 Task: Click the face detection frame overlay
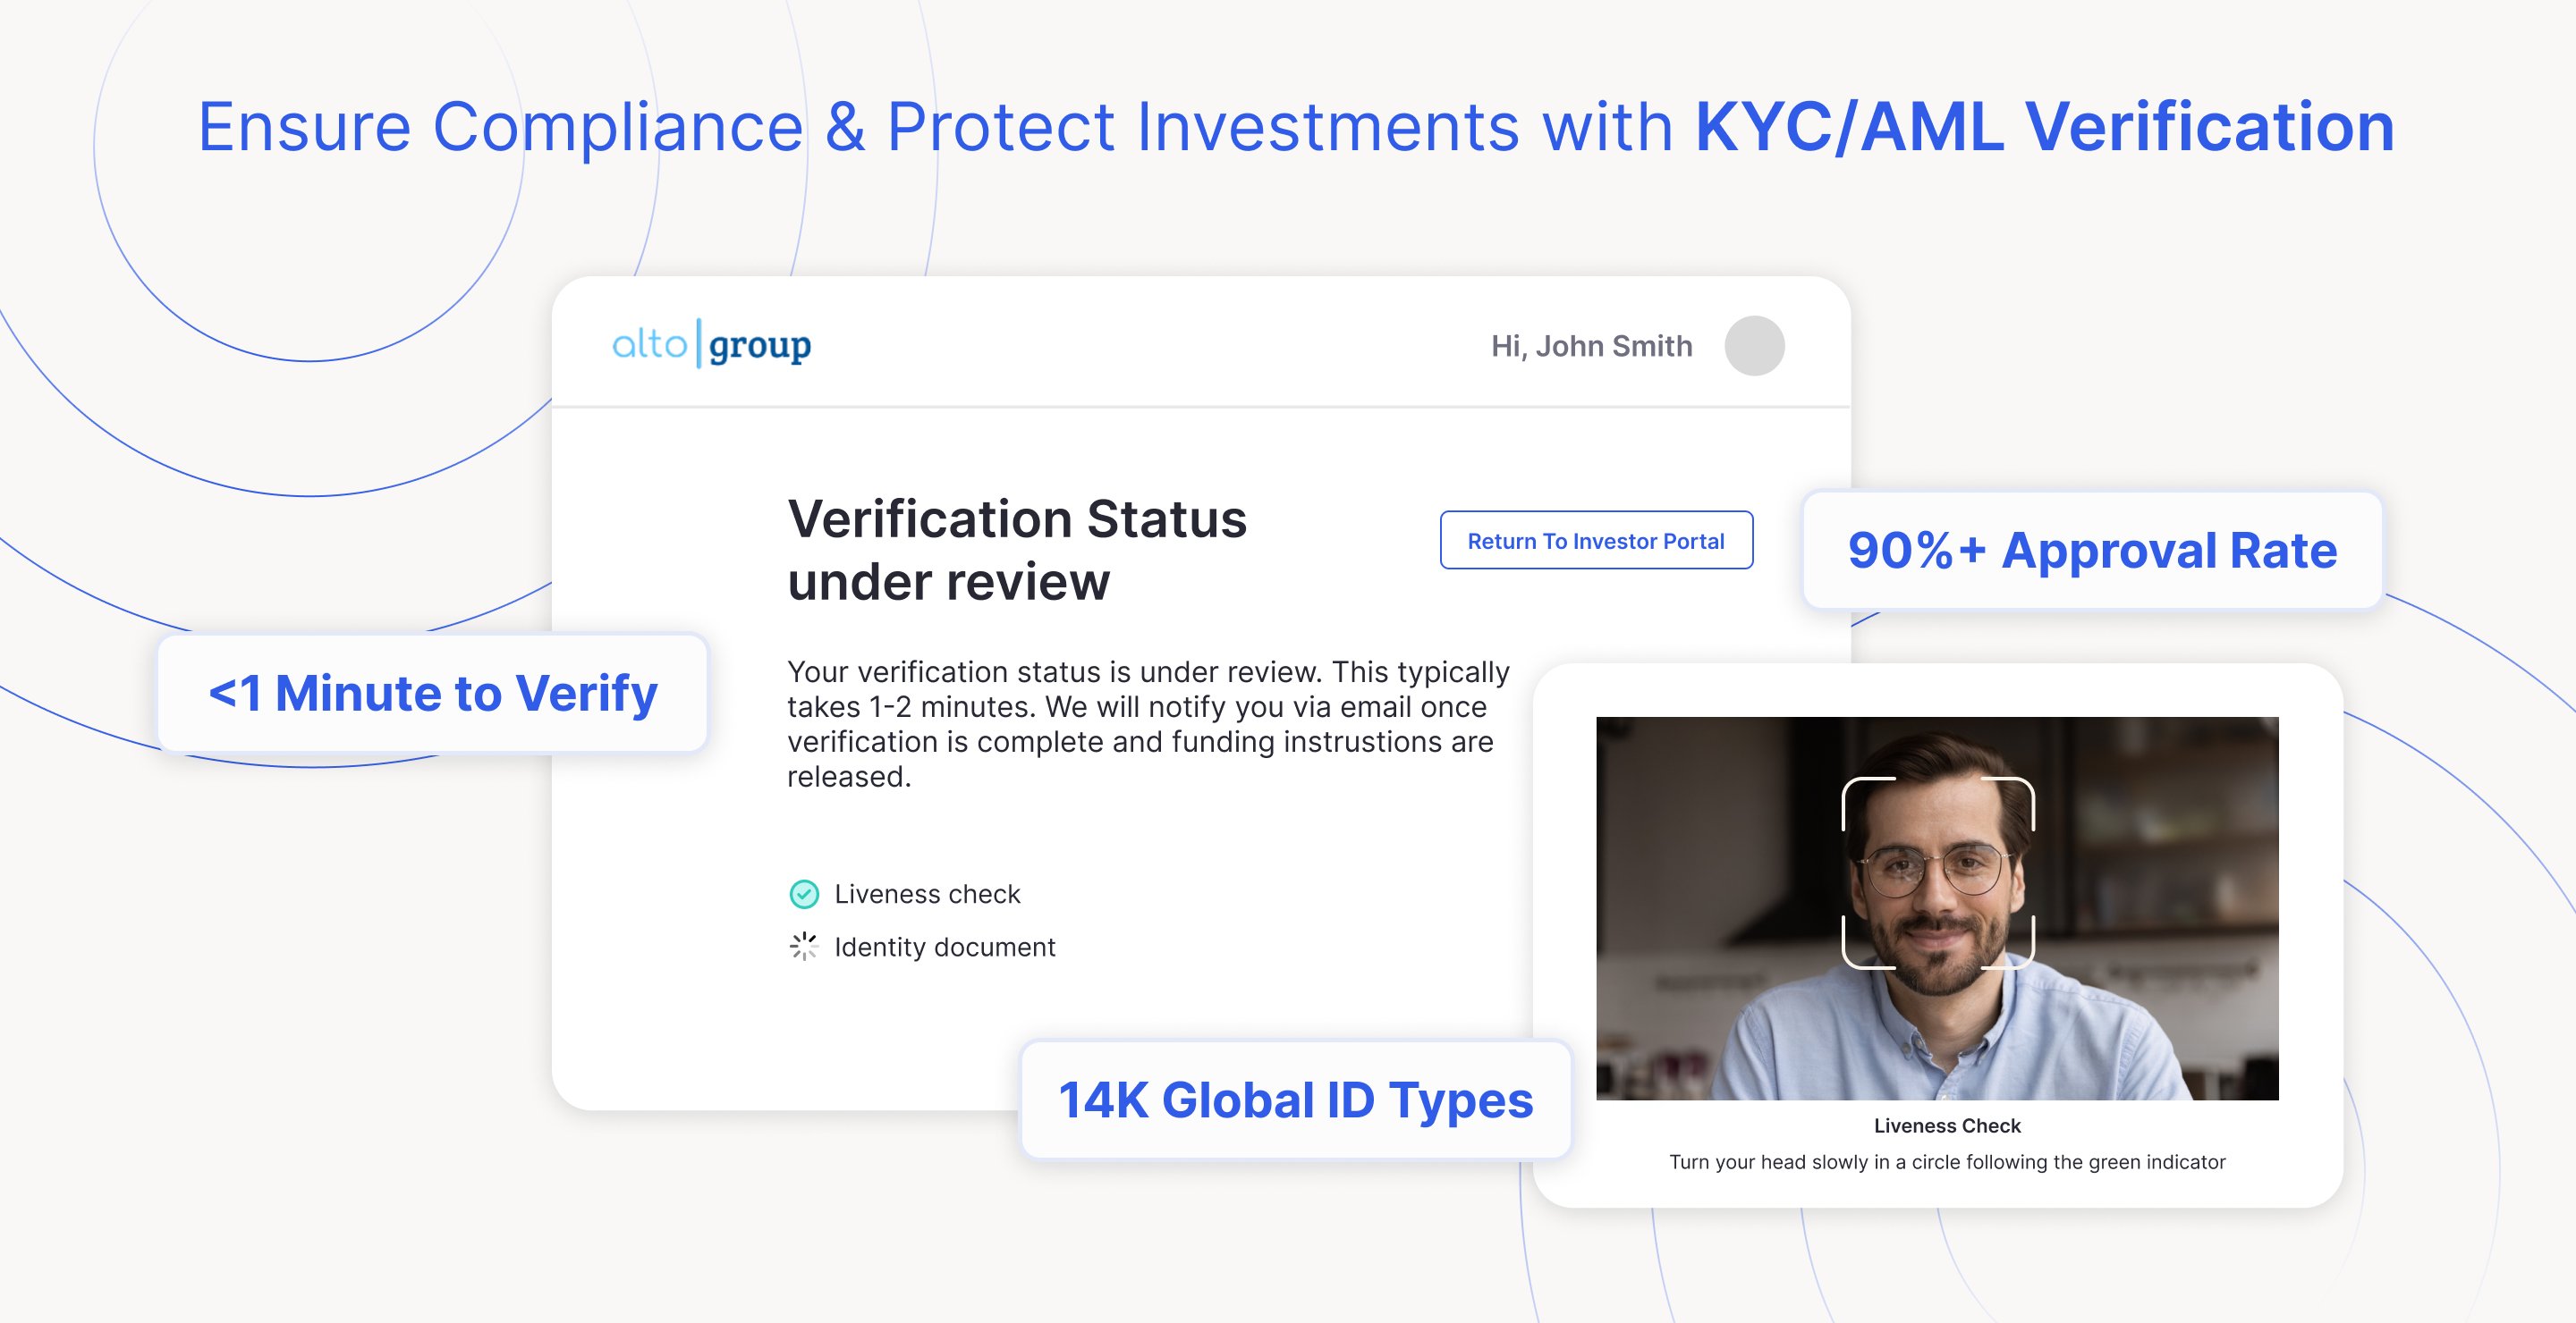pyautogui.click(x=1937, y=872)
